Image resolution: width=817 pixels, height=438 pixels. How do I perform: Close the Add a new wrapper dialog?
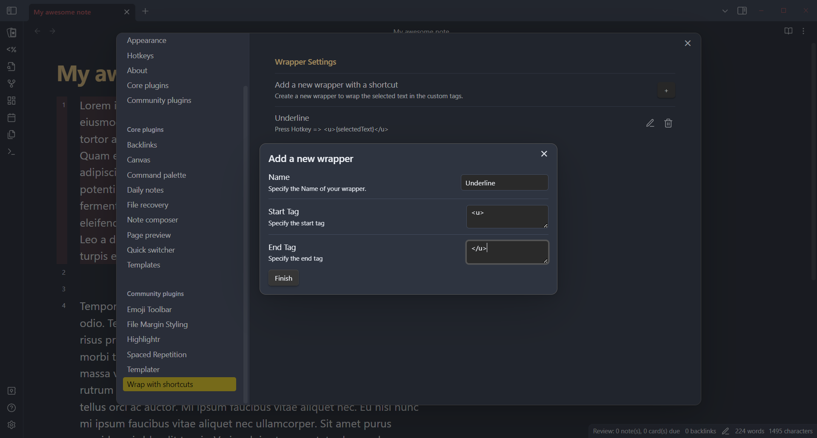point(544,154)
